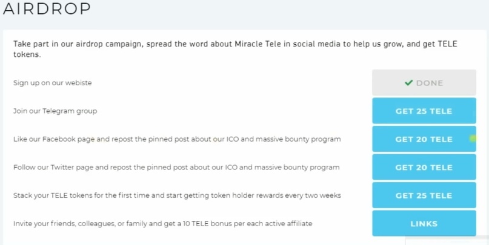Click the "Stack your TELE tokens" task description
489x245 pixels.
(x=177, y=195)
